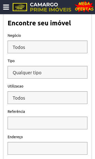Expand the Utilizacao dropdown

(48, 98)
